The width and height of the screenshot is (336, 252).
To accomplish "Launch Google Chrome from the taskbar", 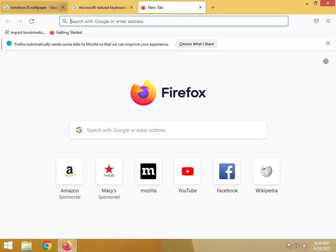I will pos(47,245).
